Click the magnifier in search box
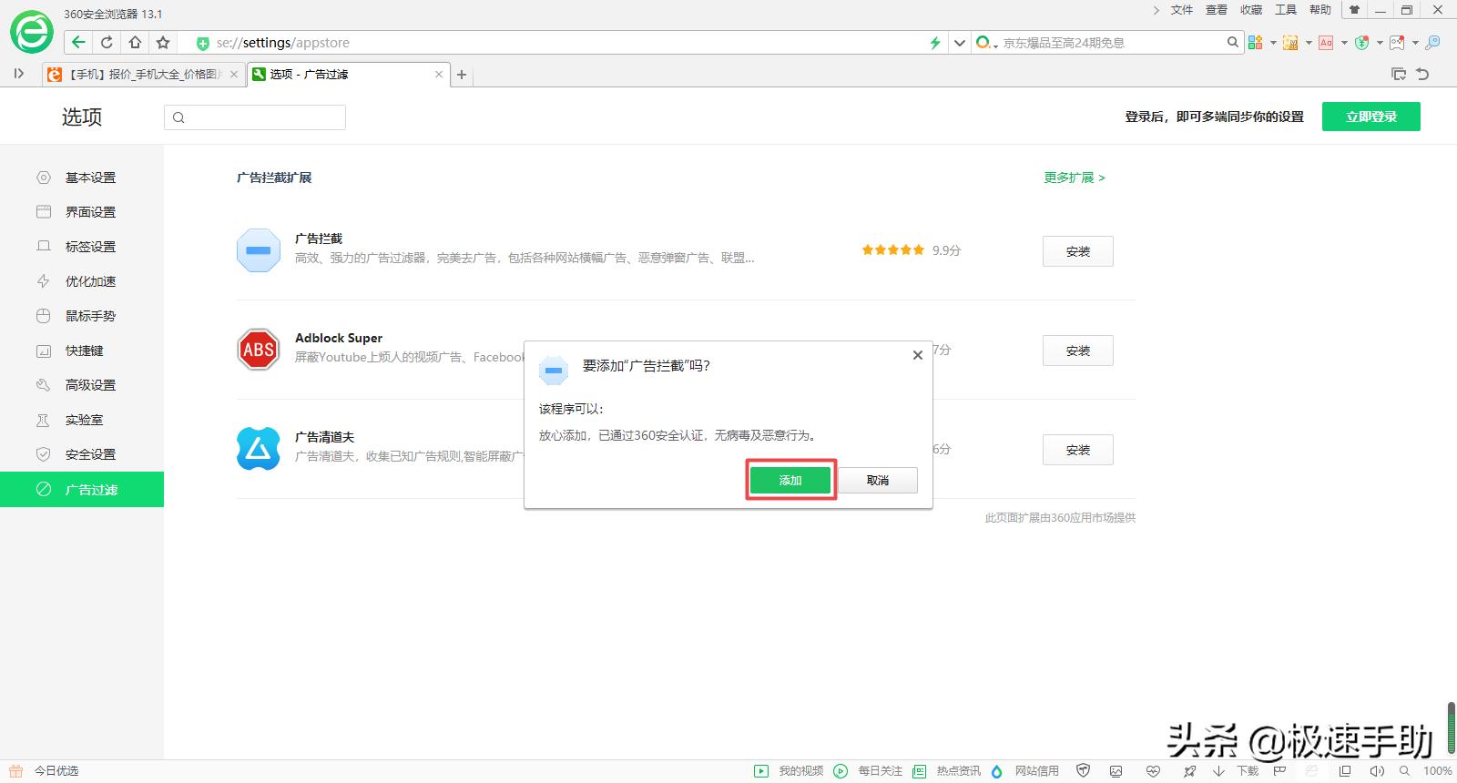Image resolution: width=1457 pixels, height=783 pixels. (x=1232, y=42)
